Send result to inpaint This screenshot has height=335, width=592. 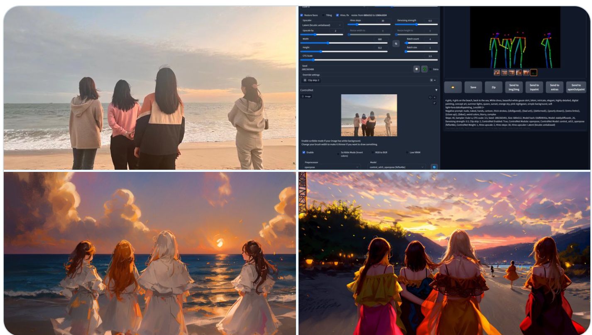534,87
